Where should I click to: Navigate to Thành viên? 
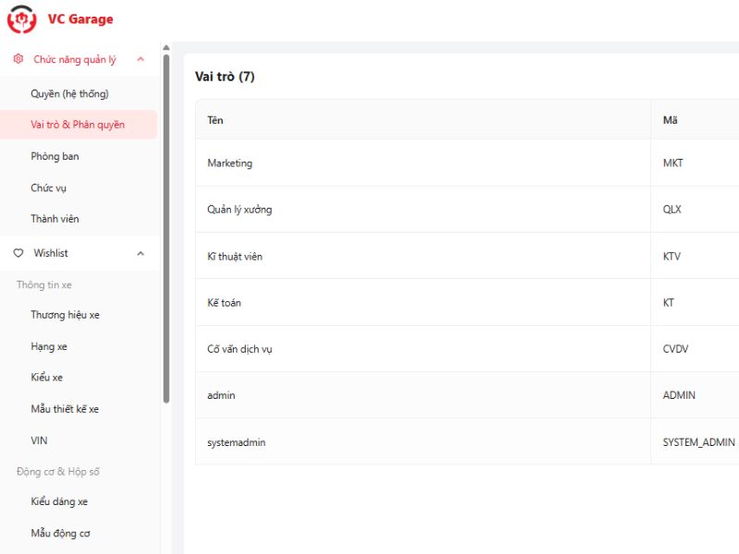(x=55, y=219)
